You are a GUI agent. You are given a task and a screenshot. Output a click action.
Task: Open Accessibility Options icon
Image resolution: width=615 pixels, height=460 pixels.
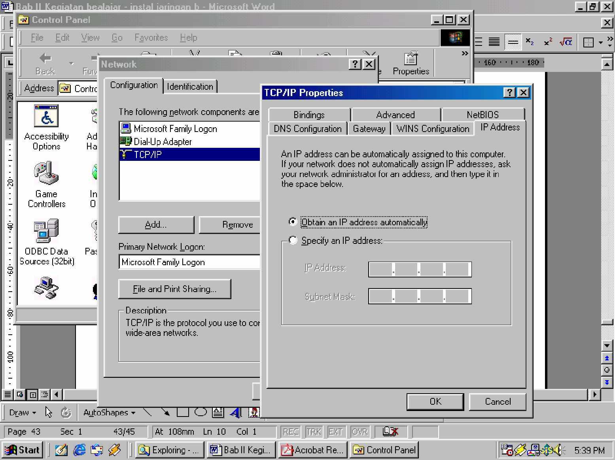(x=46, y=127)
